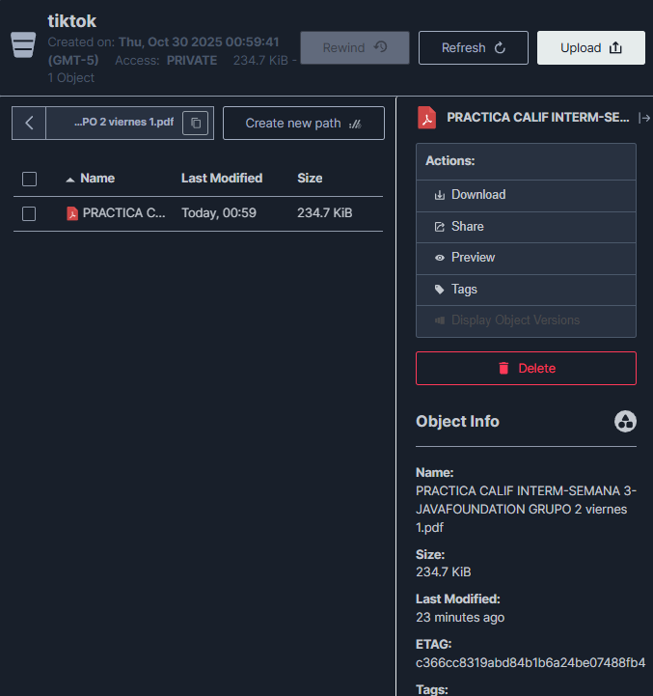
Task: Click the Object Info metadata circle icon
Action: 625,422
